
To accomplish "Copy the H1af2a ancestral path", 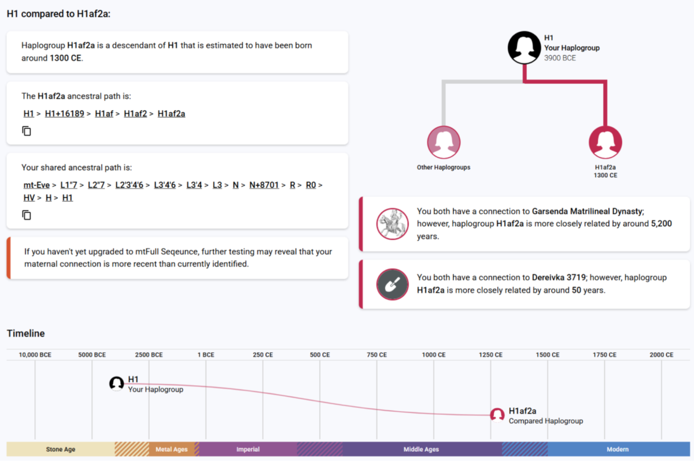I will [x=27, y=131].
